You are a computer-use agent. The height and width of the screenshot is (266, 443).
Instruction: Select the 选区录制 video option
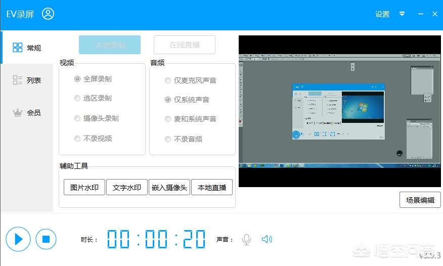tap(93, 98)
